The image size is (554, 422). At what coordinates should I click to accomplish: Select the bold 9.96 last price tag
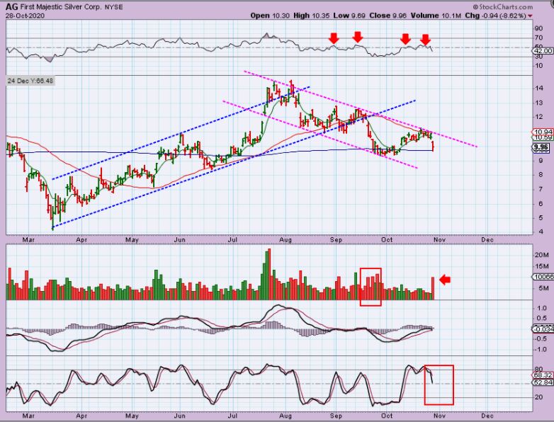click(x=542, y=147)
